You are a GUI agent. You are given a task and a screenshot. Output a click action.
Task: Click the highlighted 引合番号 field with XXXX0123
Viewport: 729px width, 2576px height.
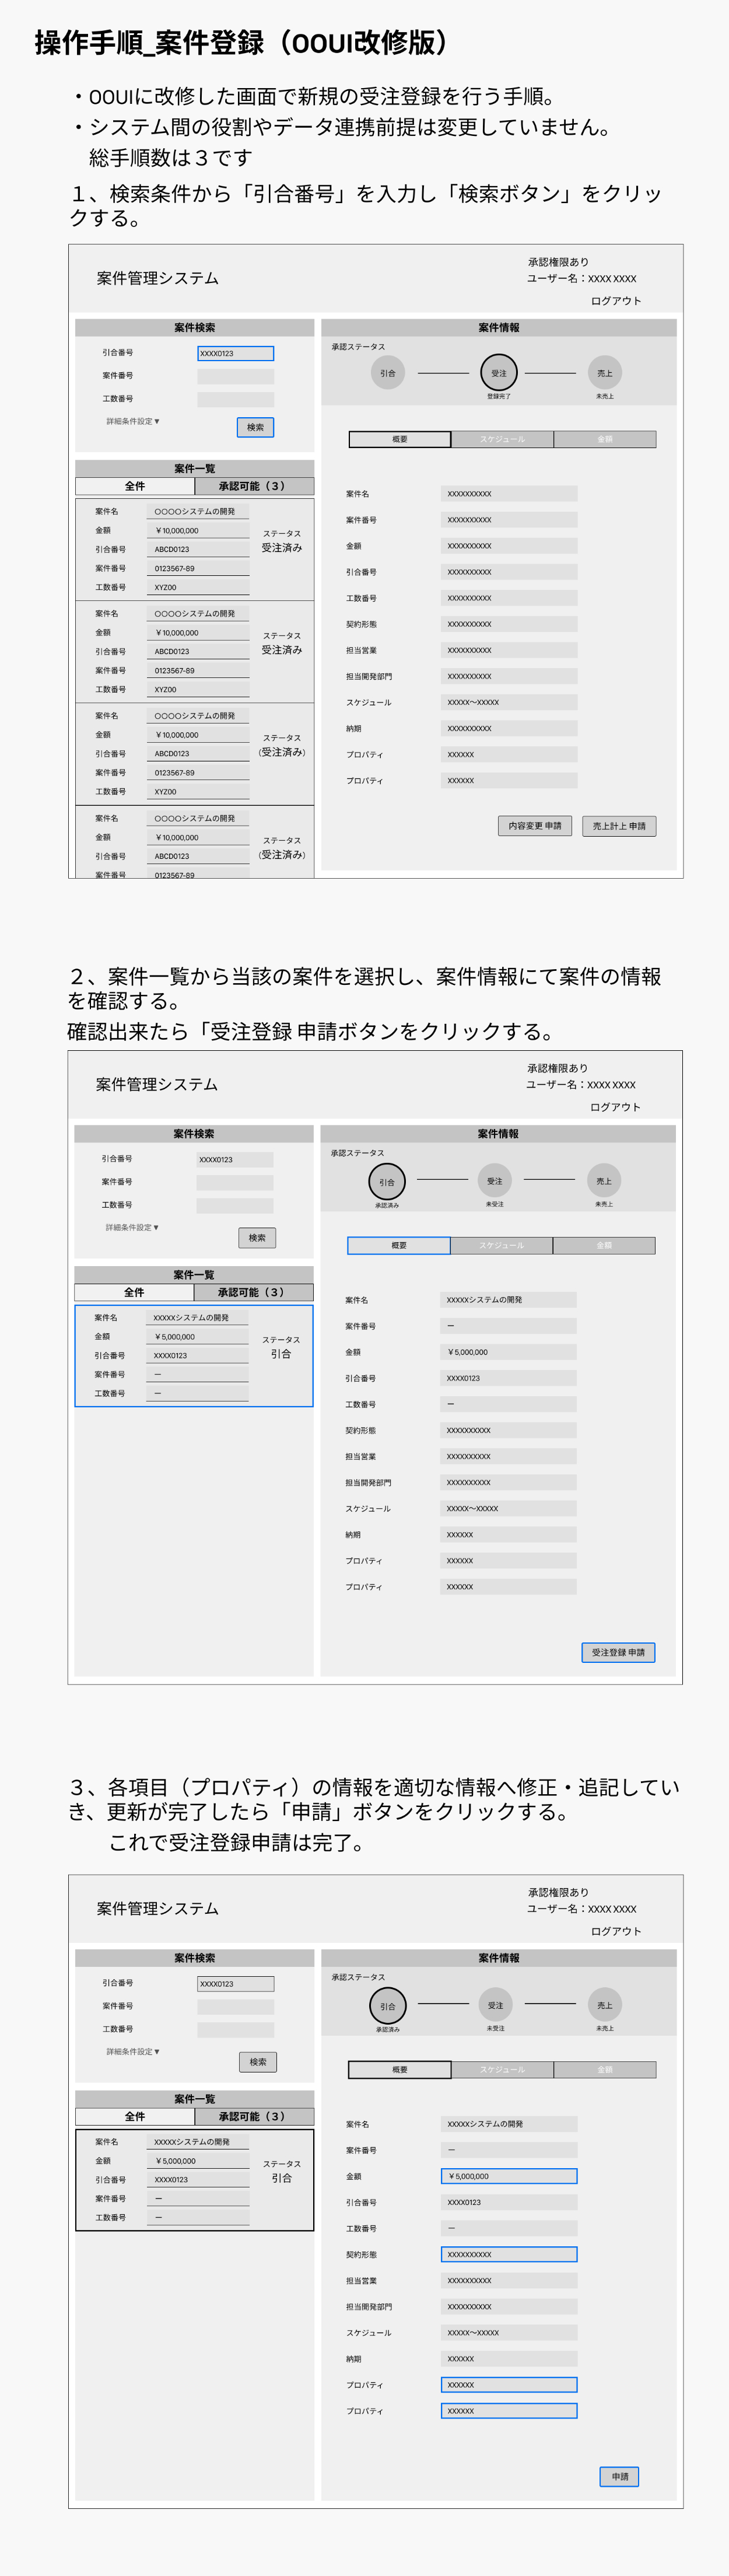[235, 353]
